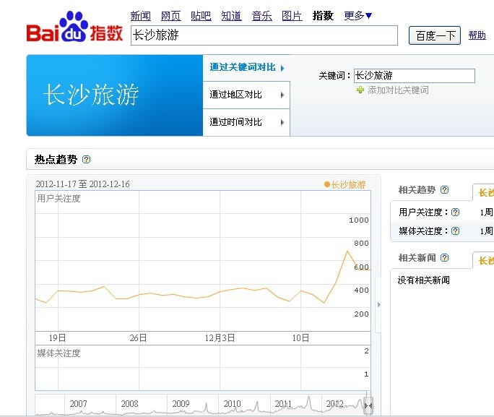Screen dimensions: 494x417
Task: Expand 通过时间对比 comparison option
Action: coord(246,122)
